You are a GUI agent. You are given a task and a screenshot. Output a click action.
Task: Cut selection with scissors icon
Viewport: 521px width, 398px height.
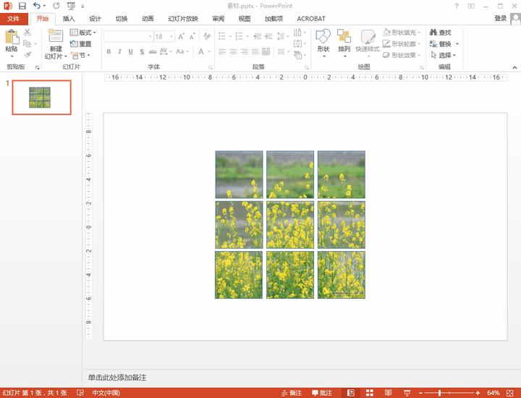point(27,33)
